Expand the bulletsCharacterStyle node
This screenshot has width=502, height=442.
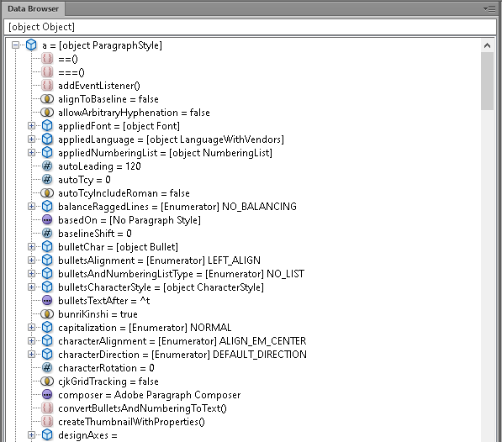pyautogui.click(x=31, y=287)
